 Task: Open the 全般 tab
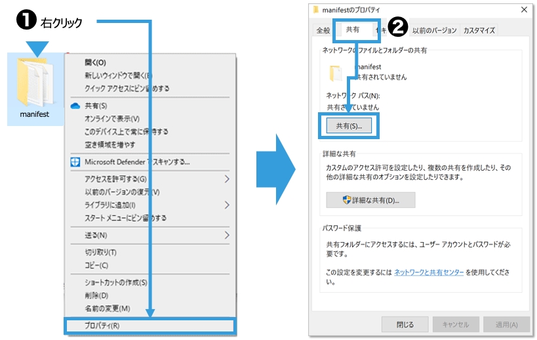[323, 30]
